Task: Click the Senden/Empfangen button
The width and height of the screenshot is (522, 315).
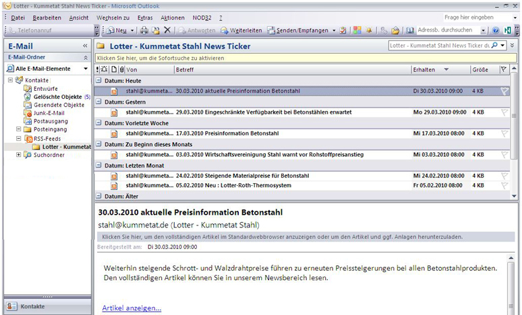Action: point(298,30)
